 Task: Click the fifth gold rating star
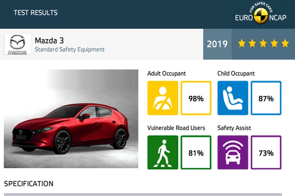tap(285, 44)
